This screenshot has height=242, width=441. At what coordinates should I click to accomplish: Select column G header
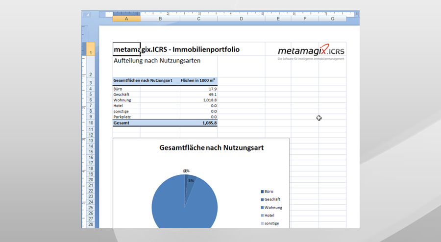point(332,19)
